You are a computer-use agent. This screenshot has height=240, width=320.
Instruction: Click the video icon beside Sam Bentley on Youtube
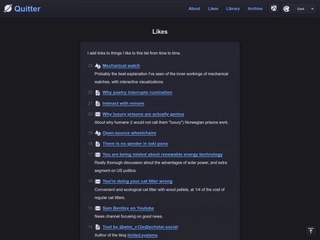[x=98, y=208]
